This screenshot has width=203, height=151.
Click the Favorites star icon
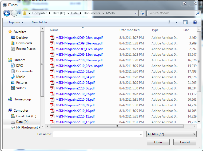coord(10,32)
